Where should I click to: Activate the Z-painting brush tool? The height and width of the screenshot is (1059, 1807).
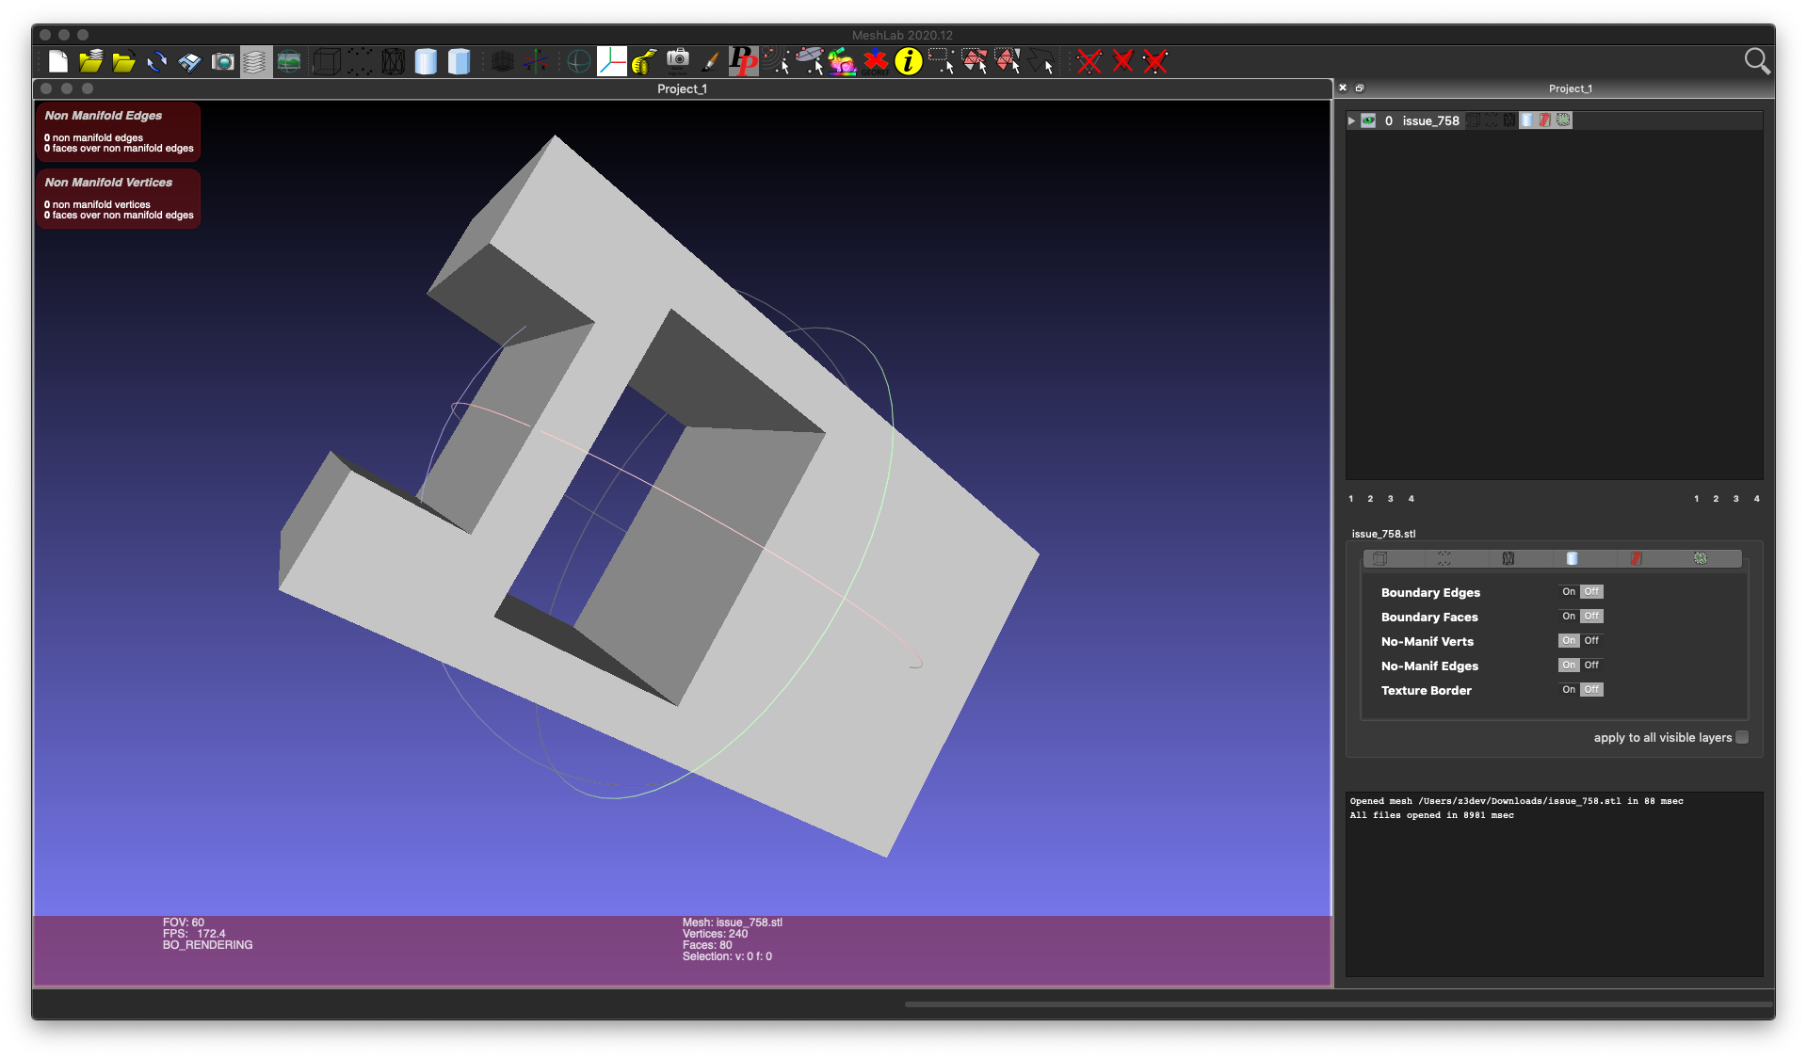point(711,61)
